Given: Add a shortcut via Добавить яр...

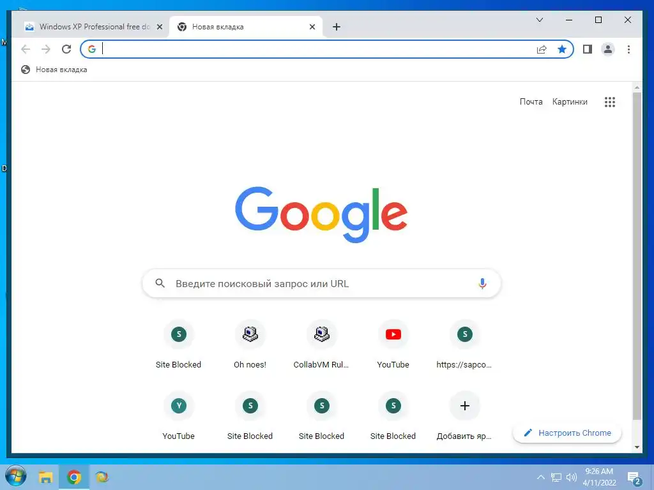Looking at the screenshot, I should pos(464,417).
